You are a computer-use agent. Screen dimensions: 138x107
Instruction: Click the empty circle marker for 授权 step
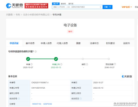(83, 59)
